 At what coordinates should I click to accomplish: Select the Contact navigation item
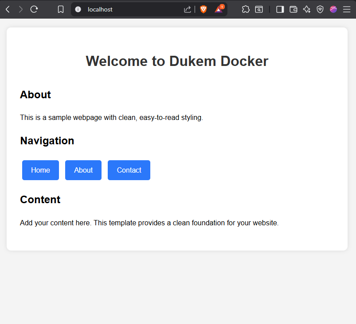coord(129,170)
